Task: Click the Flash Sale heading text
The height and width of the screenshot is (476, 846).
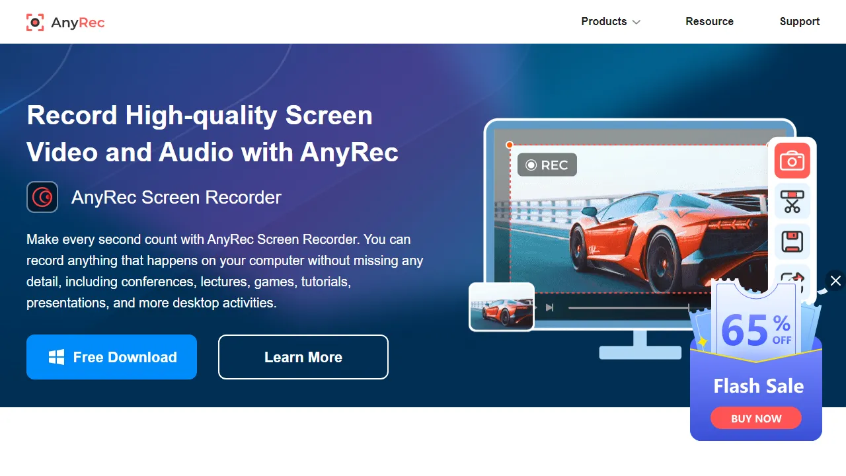Action: (x=759, y=386)
